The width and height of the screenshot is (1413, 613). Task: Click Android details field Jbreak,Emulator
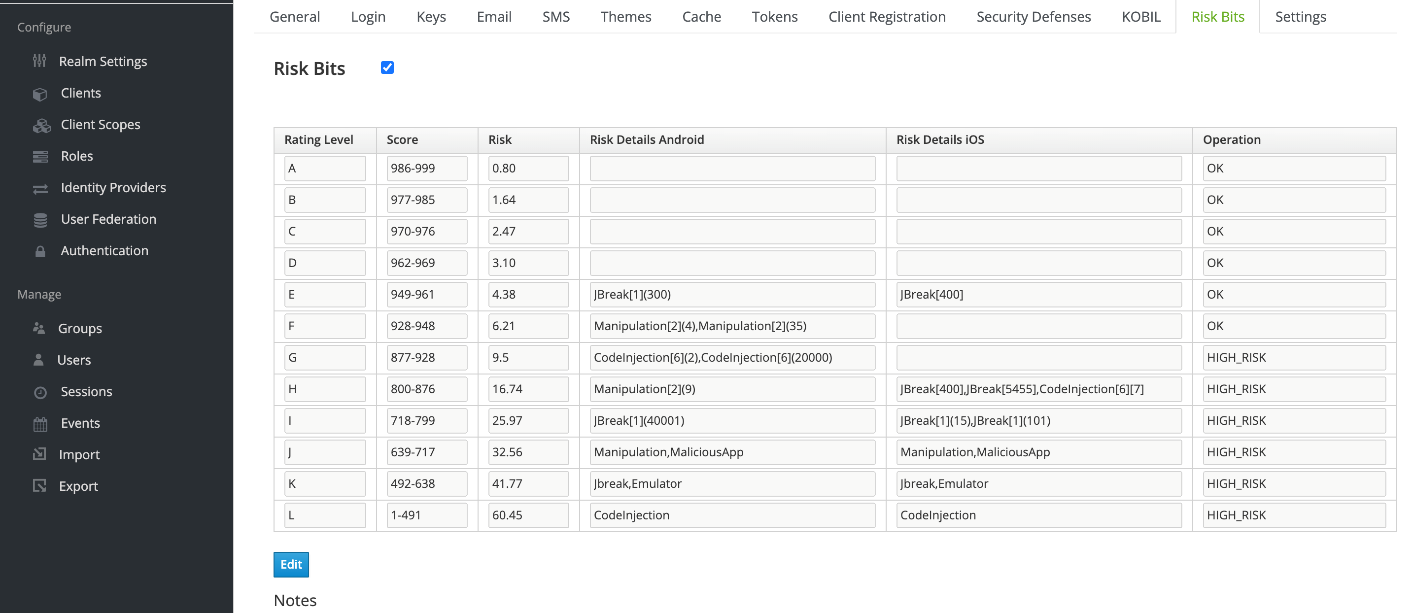click(x=732, y=483)
